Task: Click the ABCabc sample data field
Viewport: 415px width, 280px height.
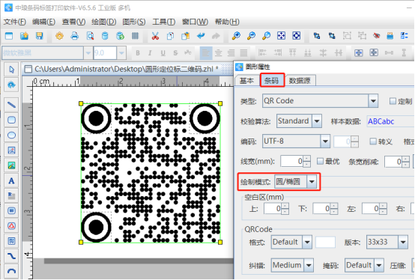Action: 390,121
